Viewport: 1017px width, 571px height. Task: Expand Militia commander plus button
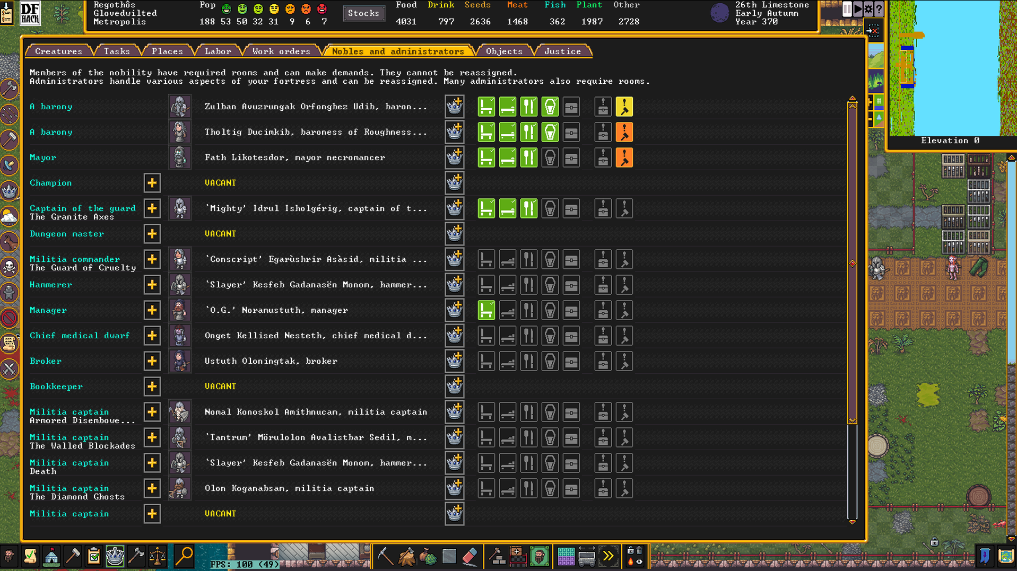coord(152,259)
